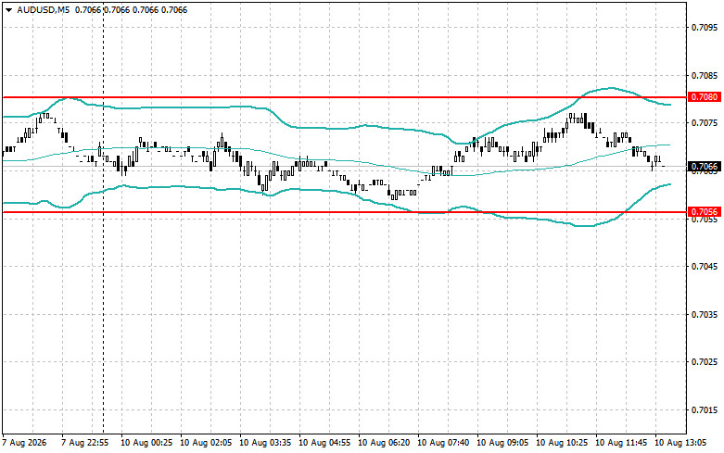Viewport: 724px width, 453px height.
Task: Click the 7 Aug 22:55 time label
Action: (x=85, y=443)
